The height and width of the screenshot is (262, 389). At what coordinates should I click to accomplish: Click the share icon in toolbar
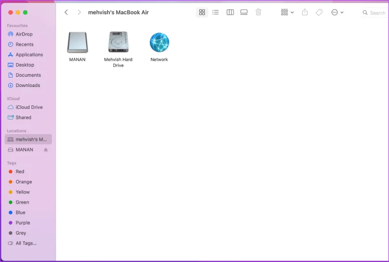coord(305,12)
